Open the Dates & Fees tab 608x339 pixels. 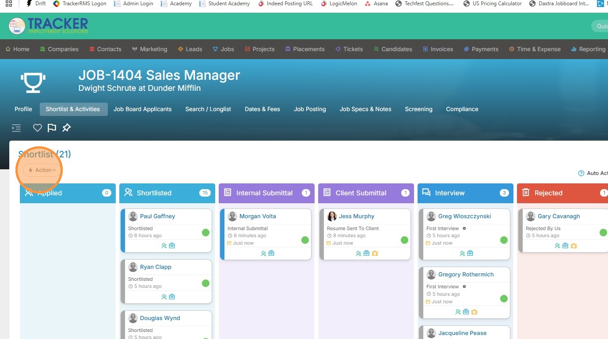pos(262,109)
